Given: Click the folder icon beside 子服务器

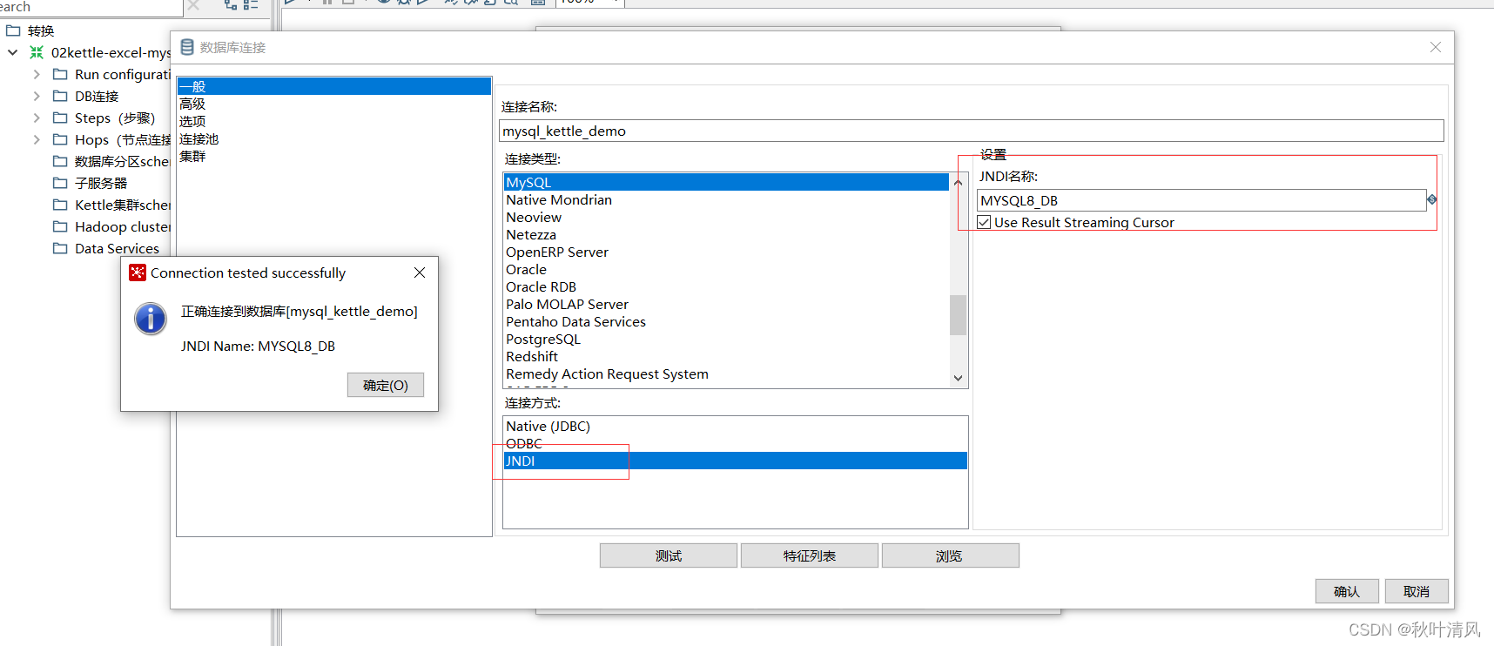Looking at the screenshot, I should click(x=60, y=183).
